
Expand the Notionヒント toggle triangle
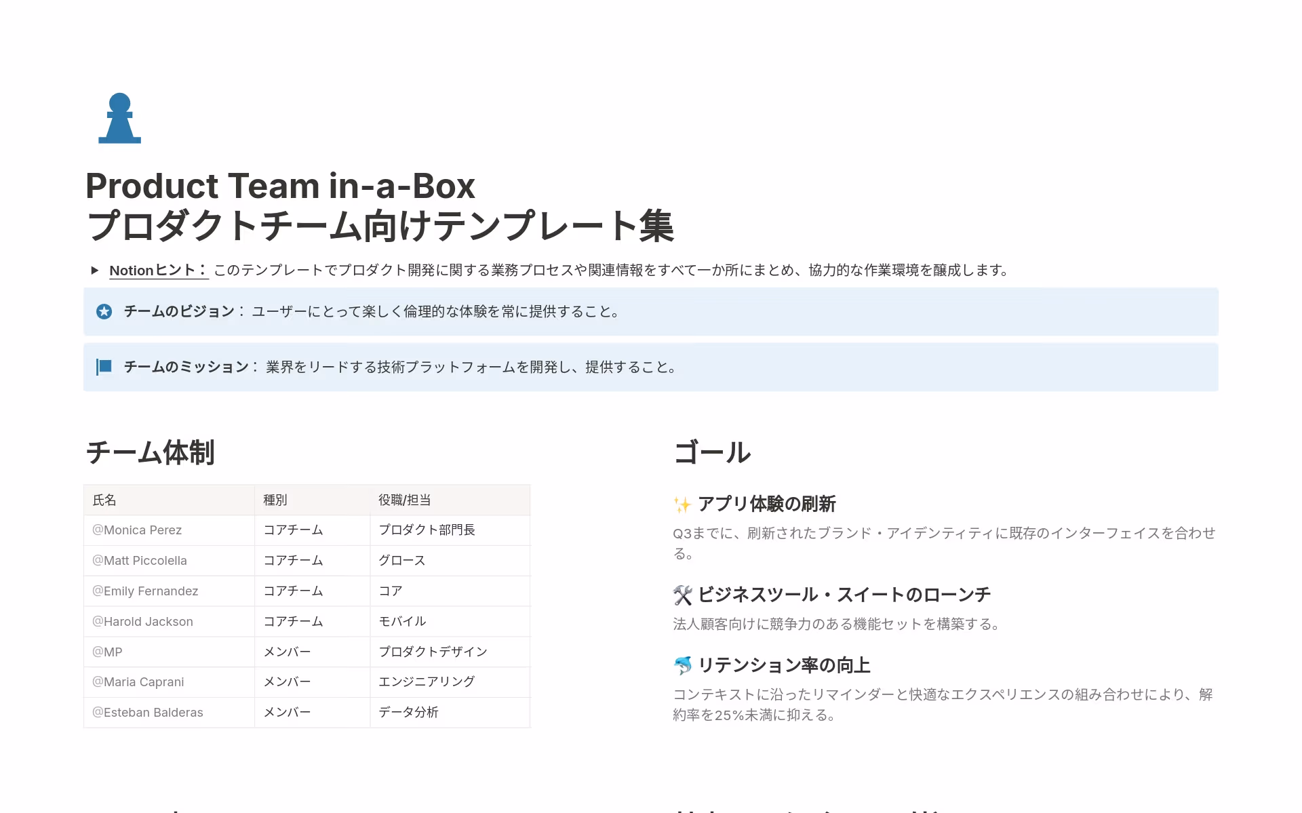(x=95, y=270)
